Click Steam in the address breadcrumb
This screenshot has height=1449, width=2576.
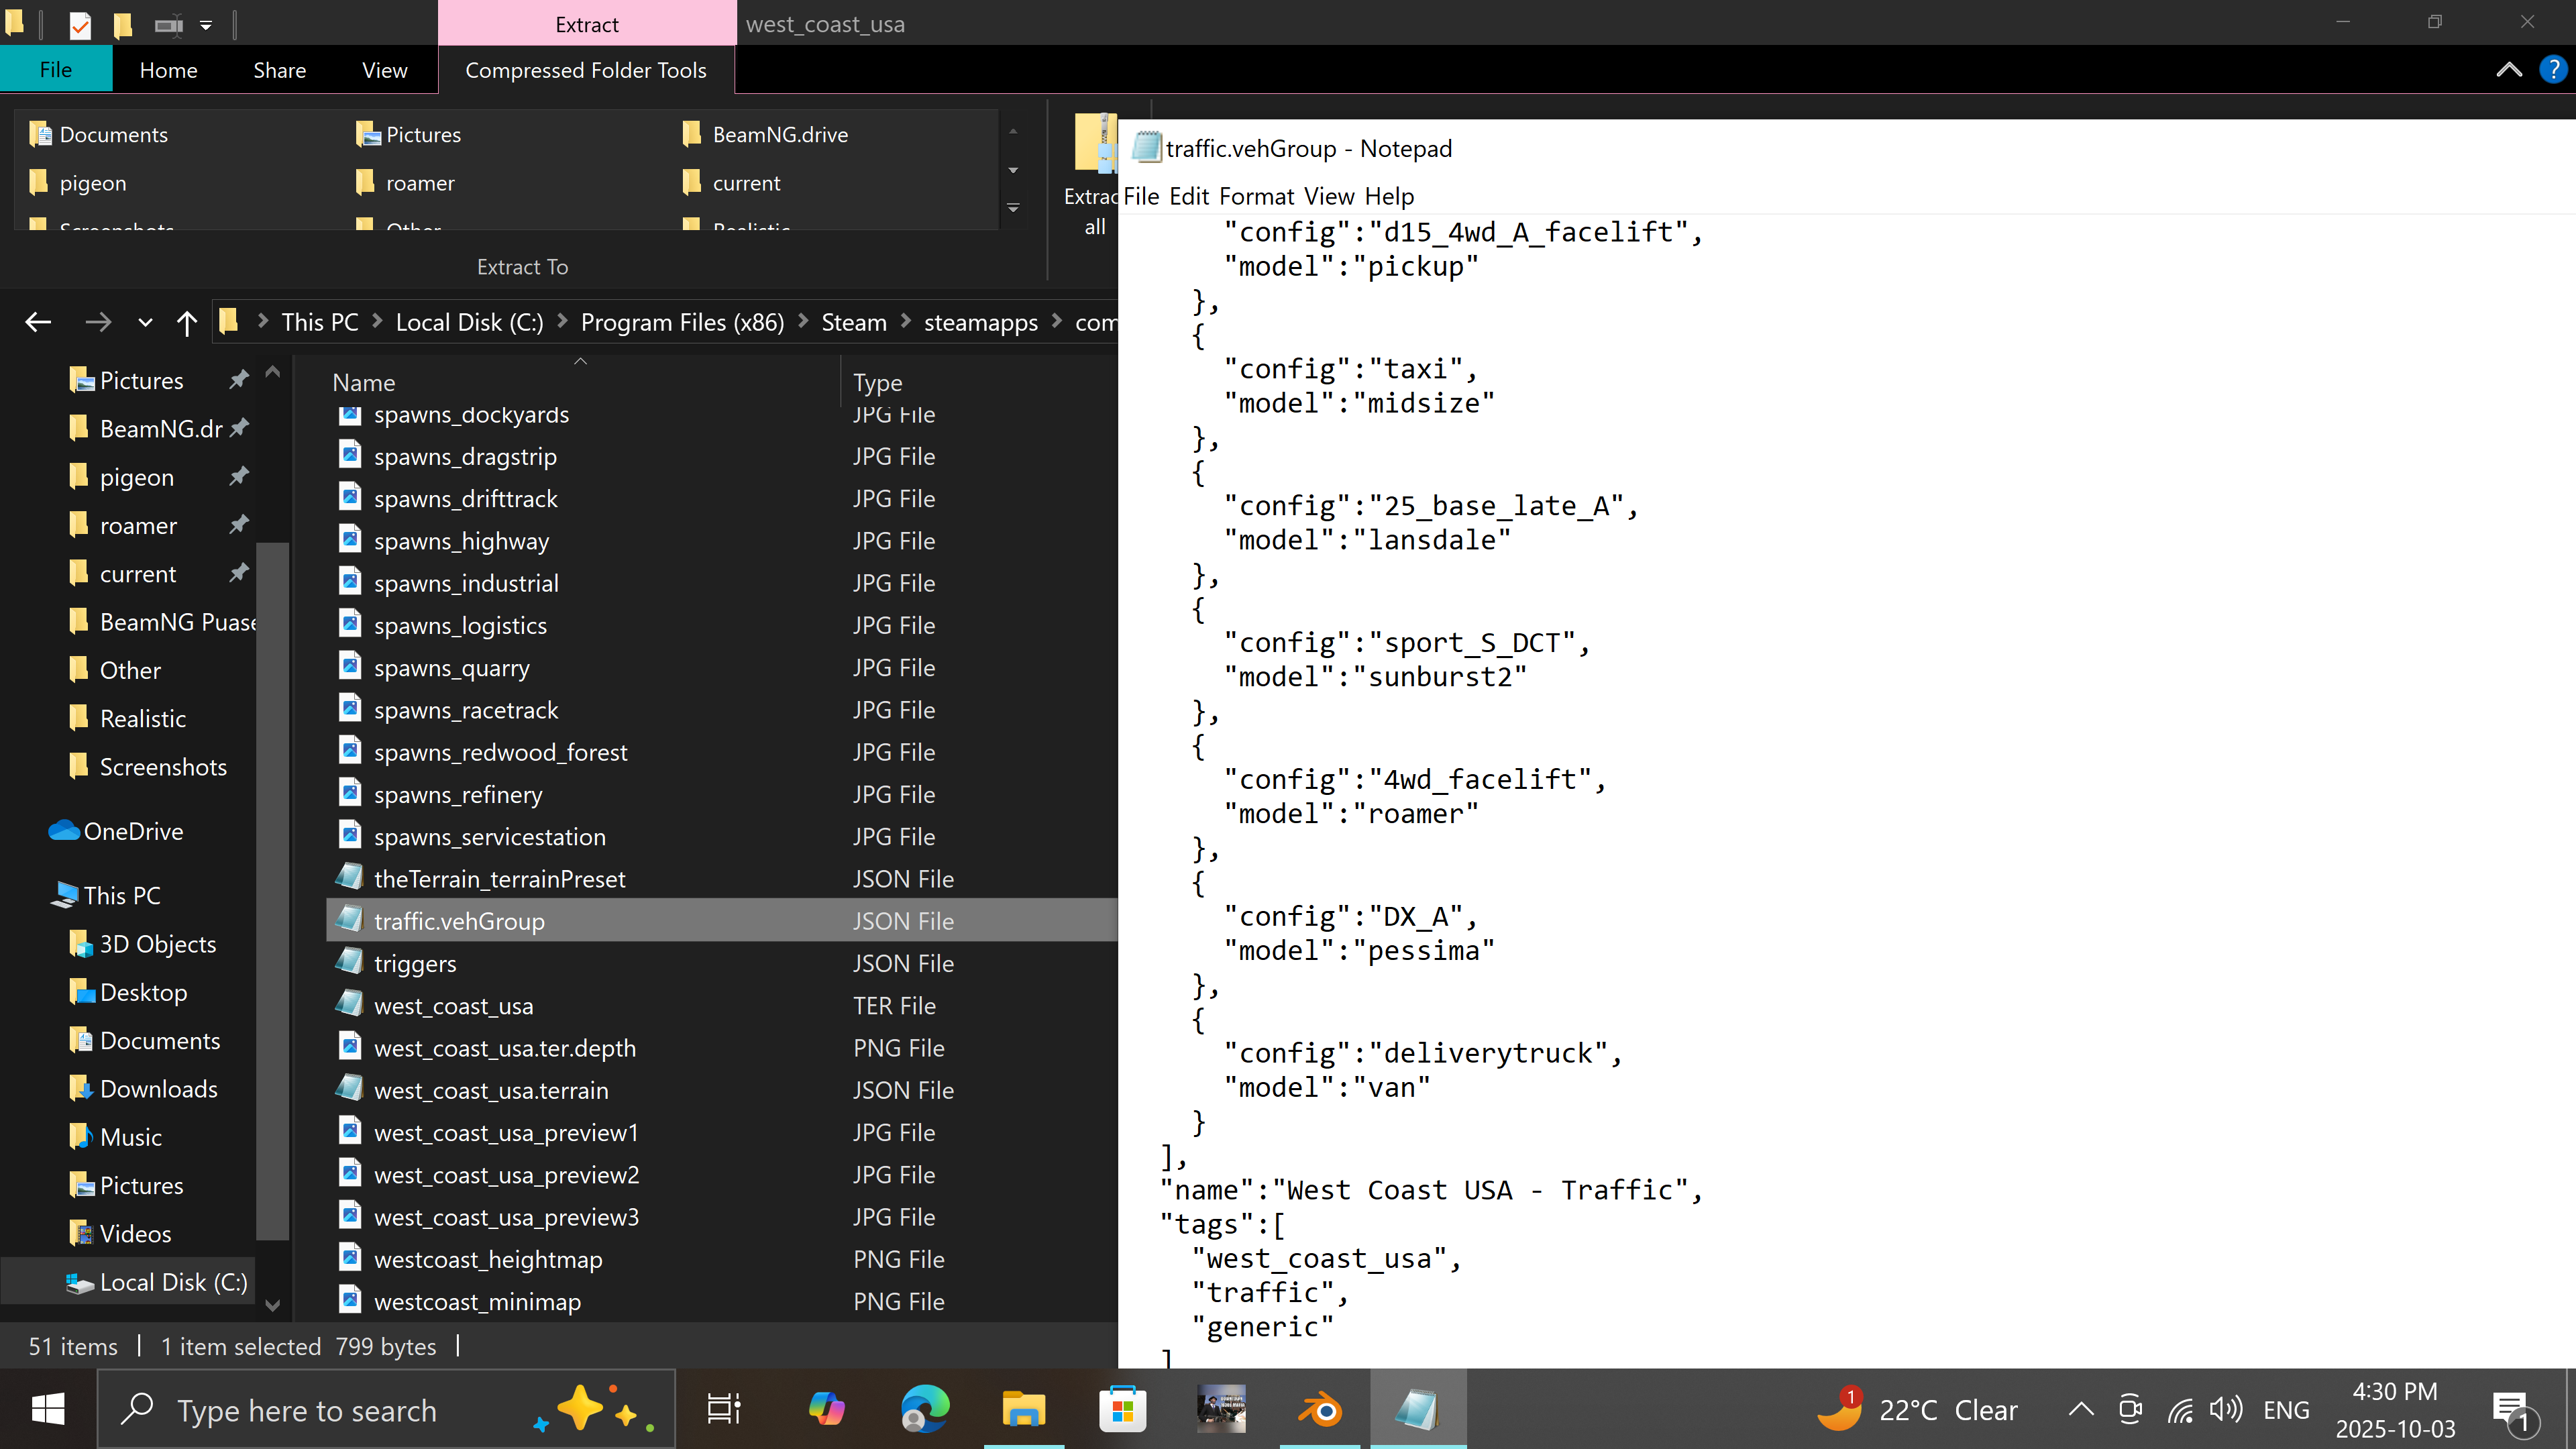(x=853, y=322)
